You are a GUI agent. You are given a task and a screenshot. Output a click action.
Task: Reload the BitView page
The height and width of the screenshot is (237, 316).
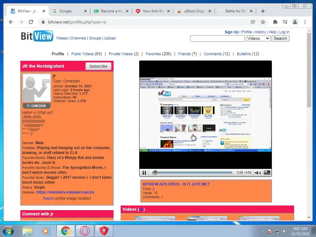pyautogui.click(x=31, y=22)
